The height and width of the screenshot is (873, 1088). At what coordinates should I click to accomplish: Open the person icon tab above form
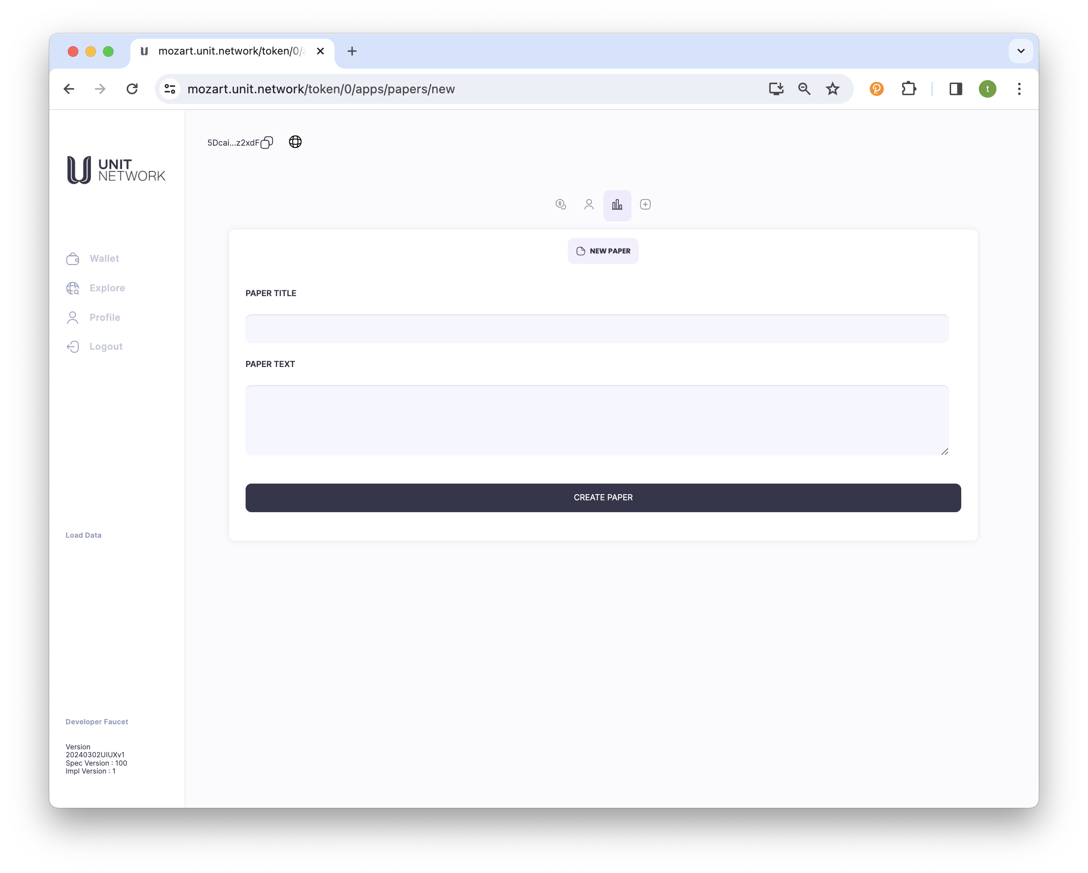point(588,204)
